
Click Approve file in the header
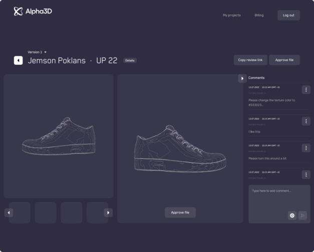pos(284,60)
